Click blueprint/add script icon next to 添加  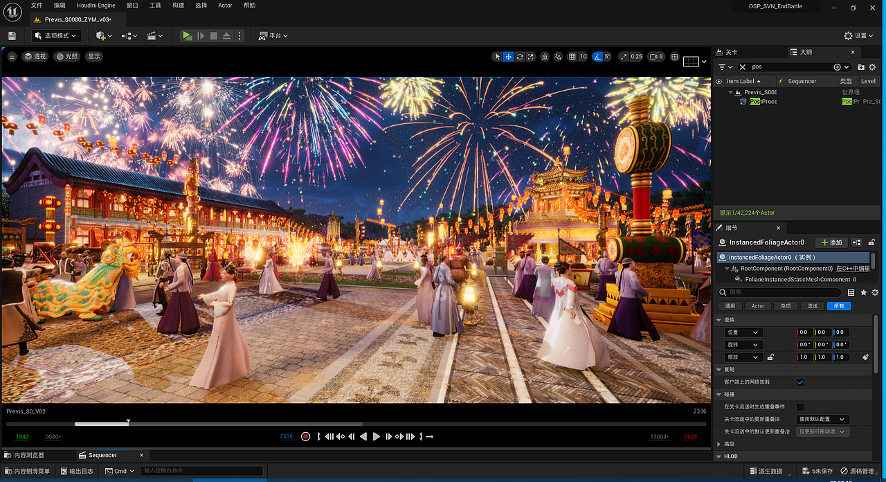857,242
